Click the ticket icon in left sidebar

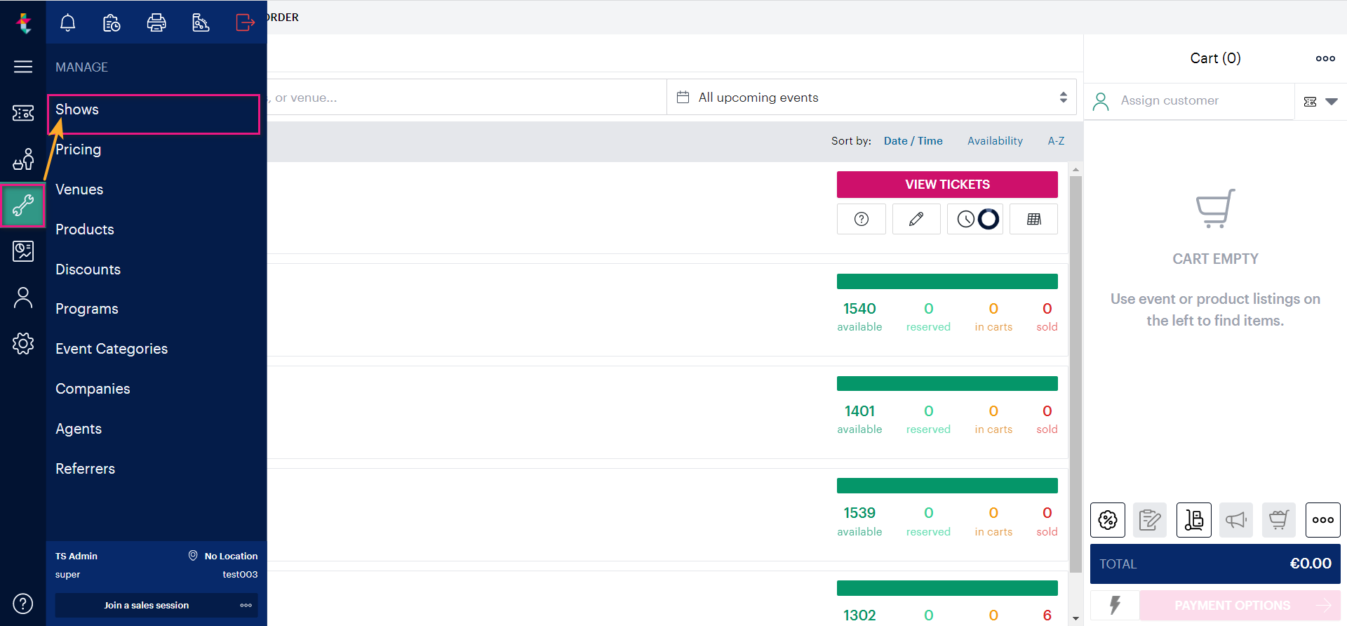23,113
